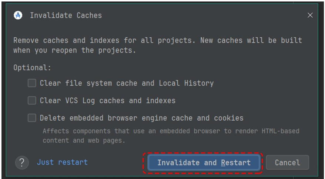Click empty title bar area beside the title
This screenshot has width=325, height=179.
[x=203, y=15]
